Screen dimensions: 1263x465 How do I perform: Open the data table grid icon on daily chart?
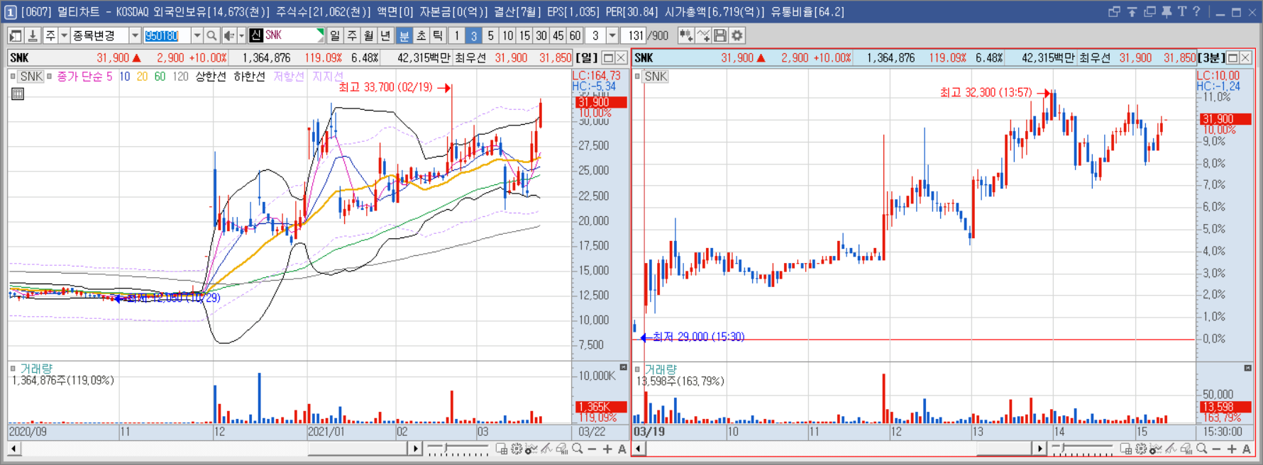tap(18, 94)
